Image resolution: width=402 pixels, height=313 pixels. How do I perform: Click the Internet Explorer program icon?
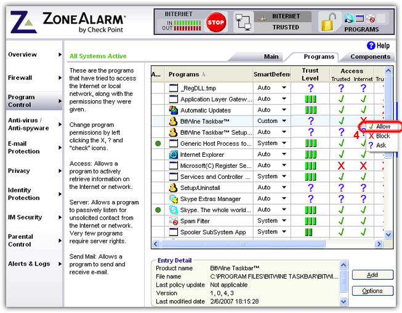(174, 154)
